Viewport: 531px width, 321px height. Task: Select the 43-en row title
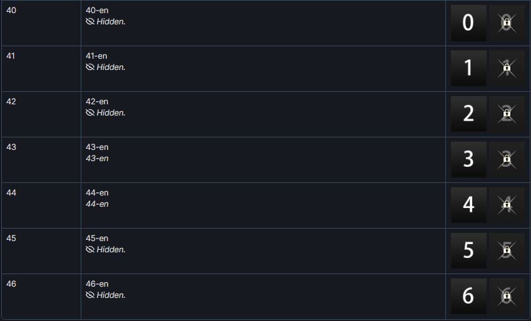point(97,147)
